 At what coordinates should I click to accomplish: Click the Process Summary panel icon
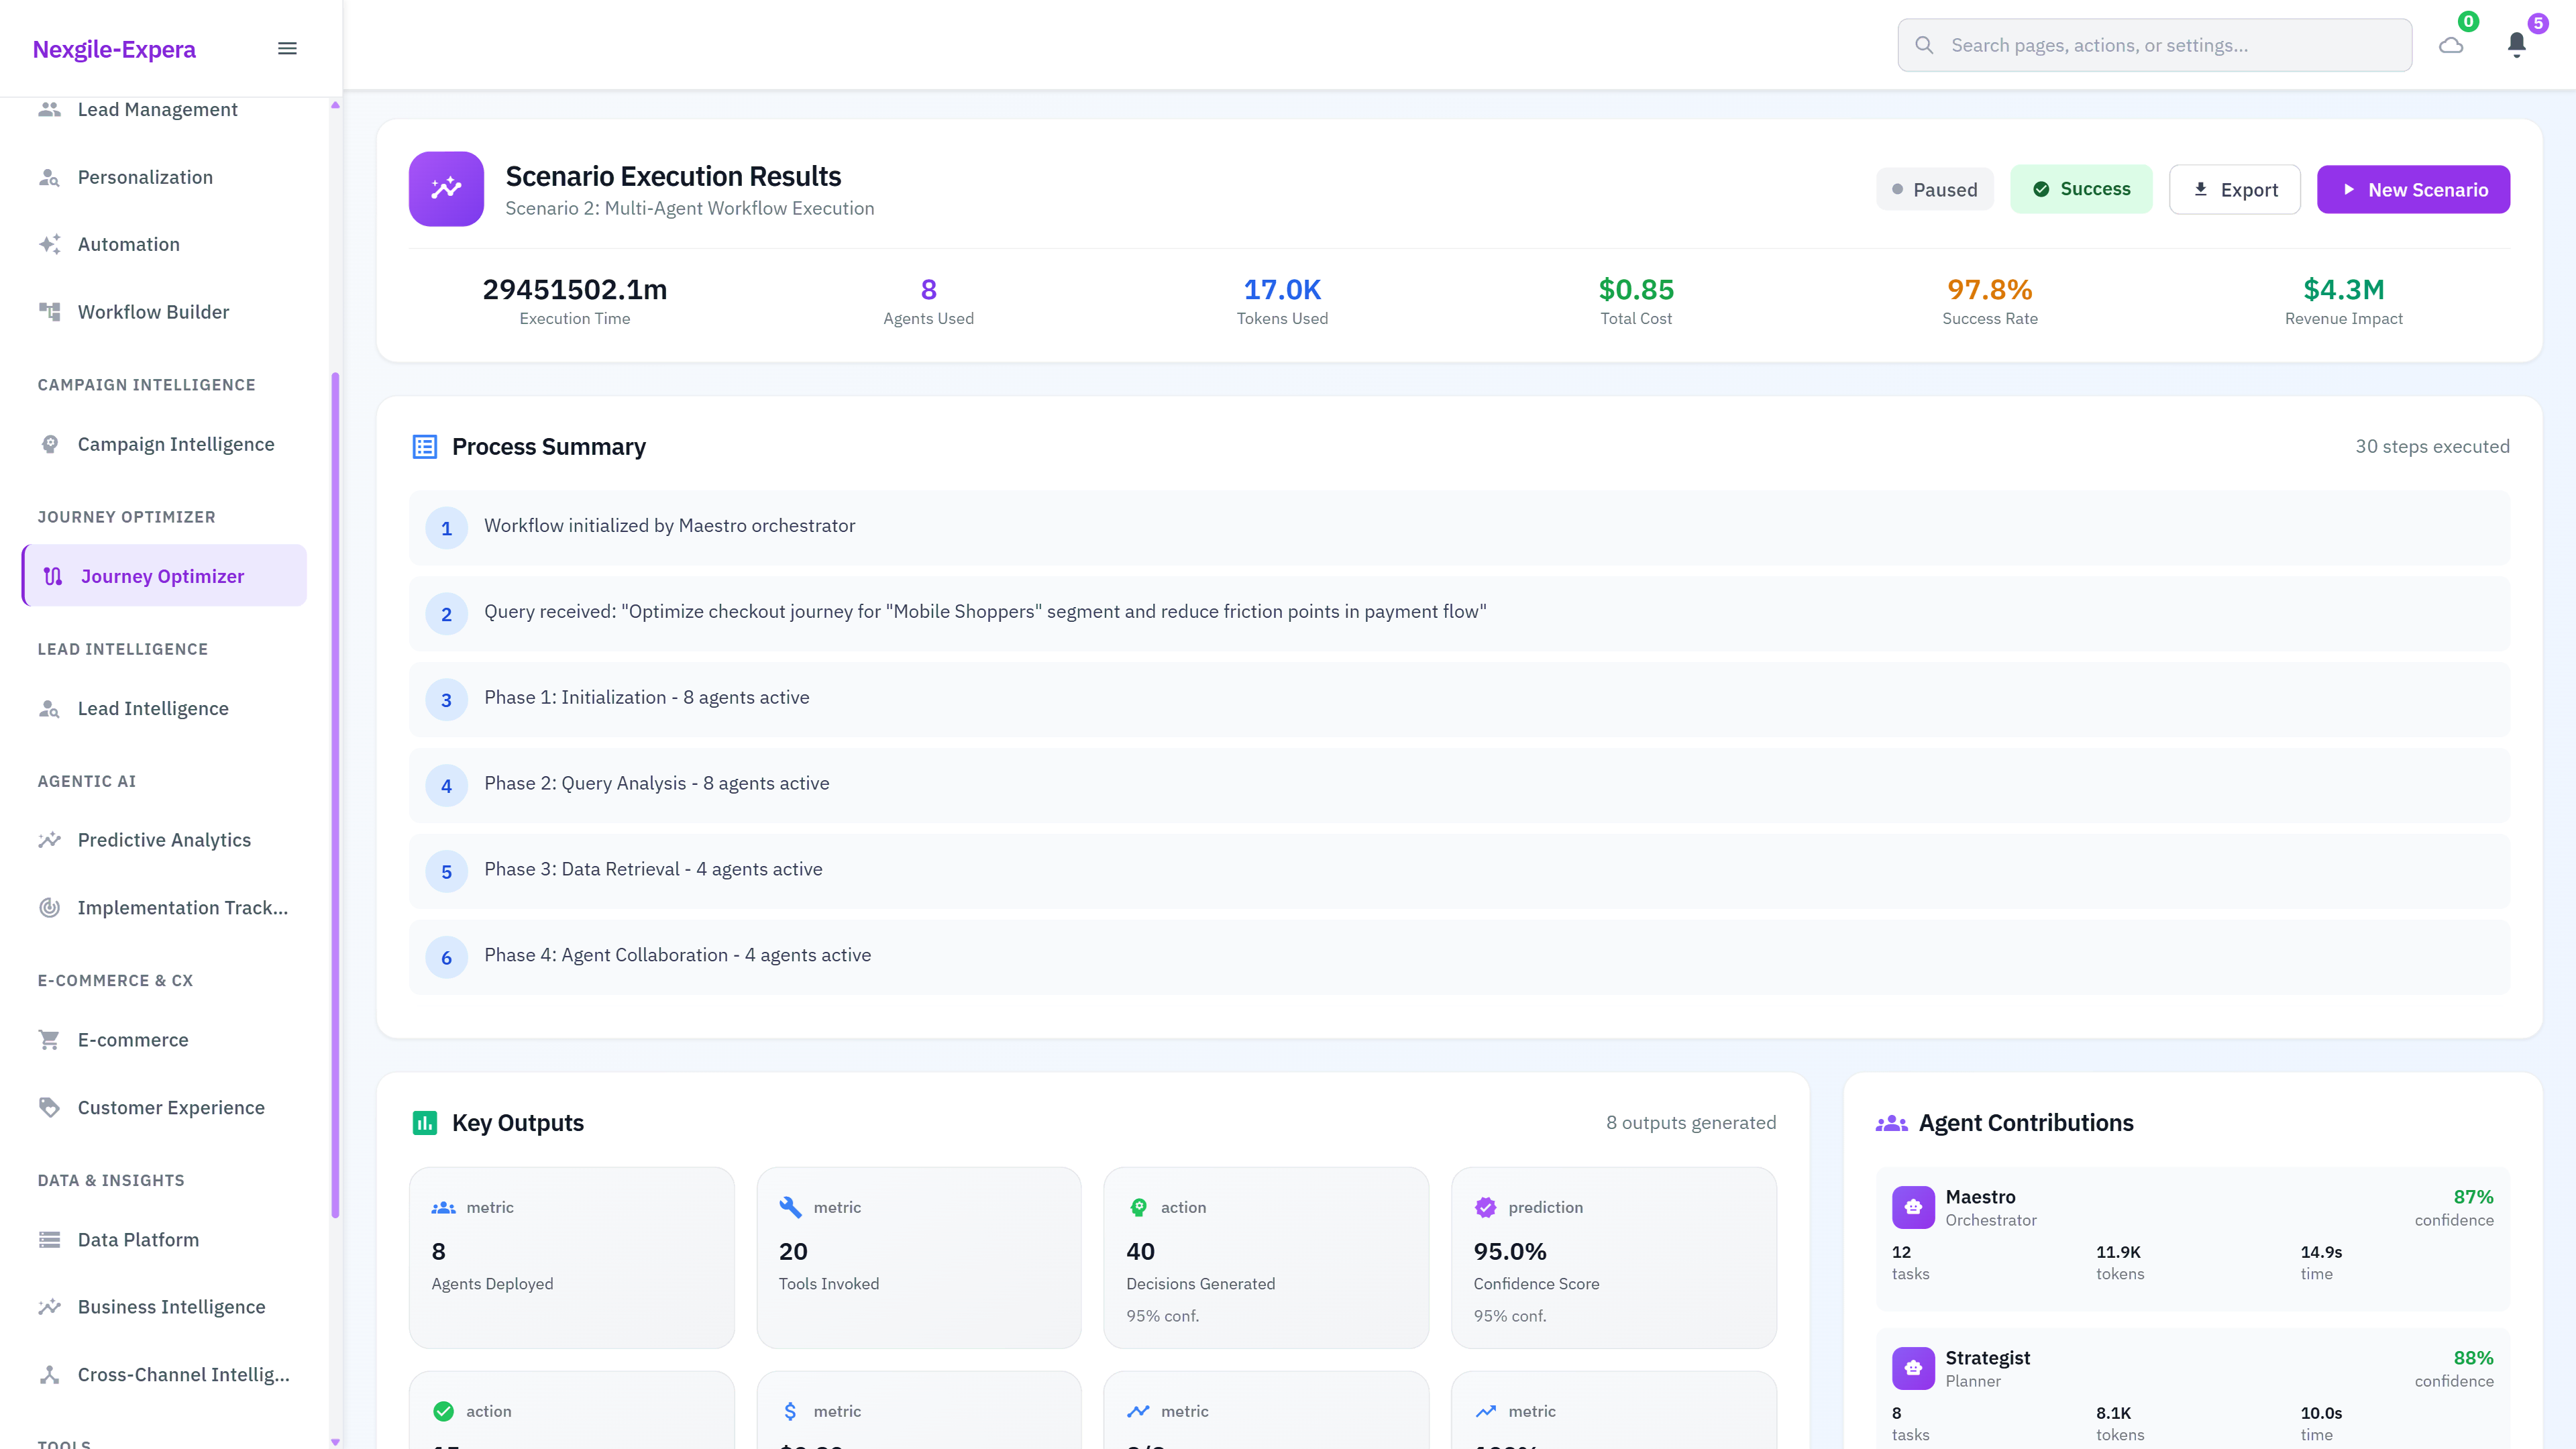tap(425, 447)
